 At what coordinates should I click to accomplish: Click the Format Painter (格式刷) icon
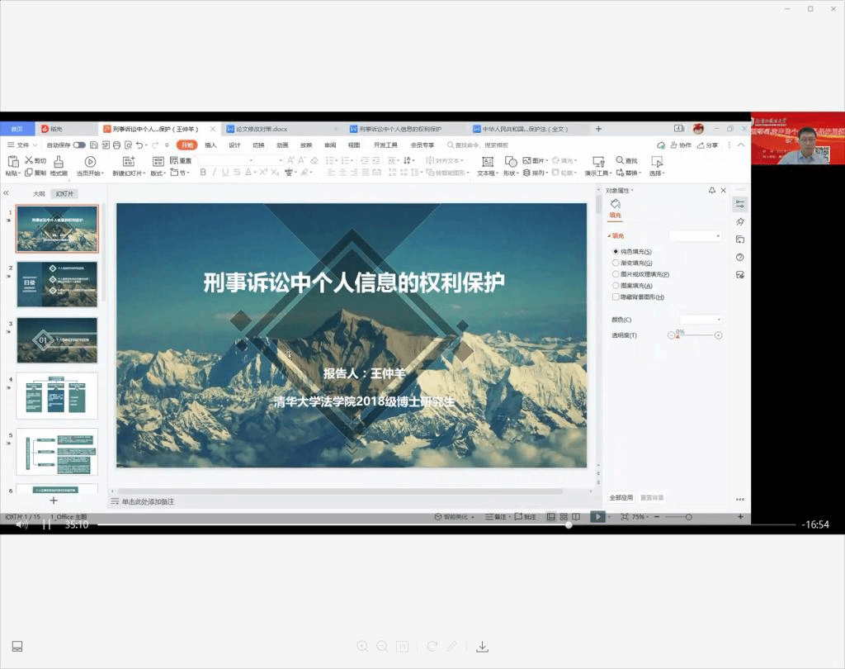click(x=59, y=162)
